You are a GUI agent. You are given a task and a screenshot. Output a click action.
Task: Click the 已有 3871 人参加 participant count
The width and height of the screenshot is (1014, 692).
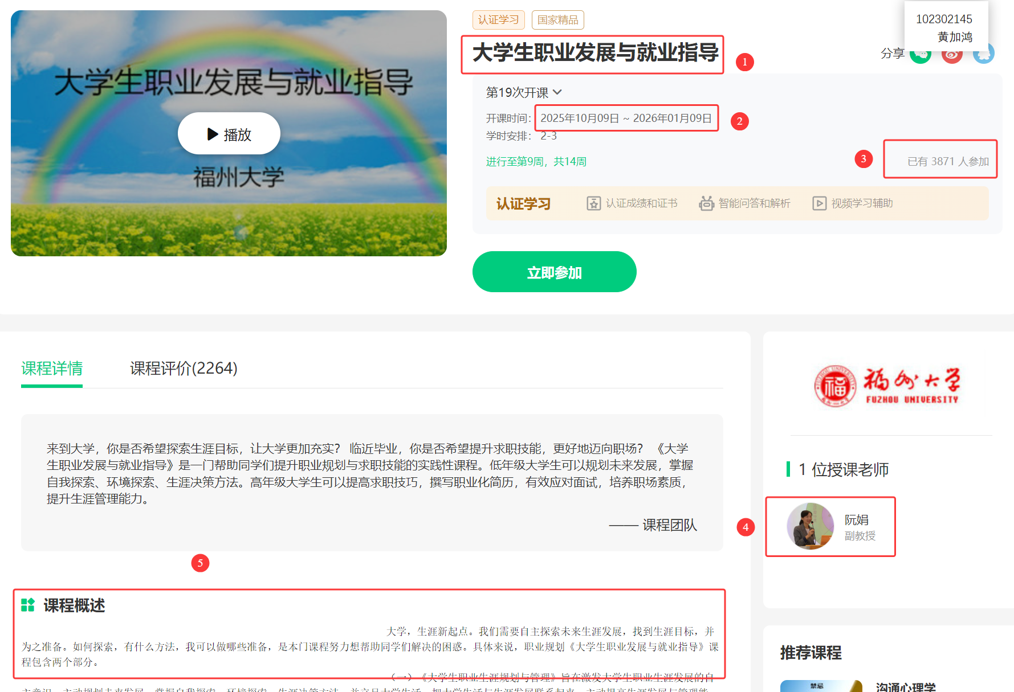(939, 160)
